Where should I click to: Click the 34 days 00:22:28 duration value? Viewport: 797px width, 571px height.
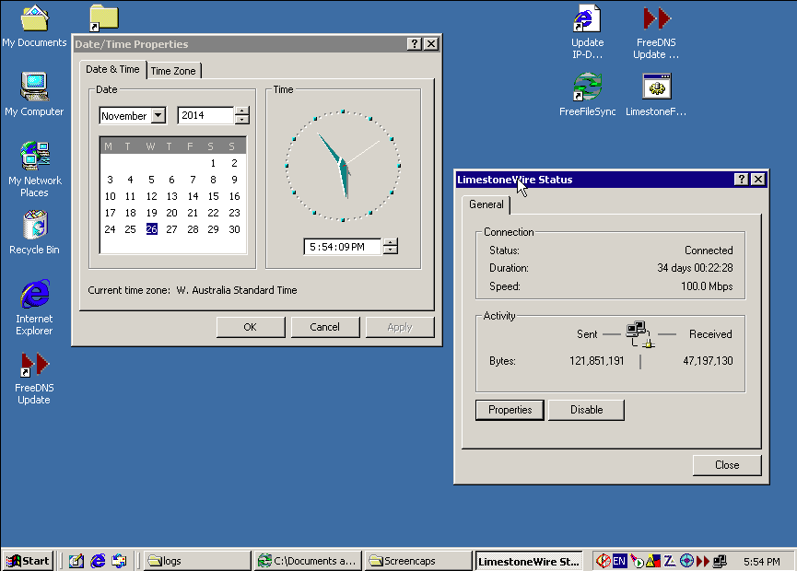695,268
